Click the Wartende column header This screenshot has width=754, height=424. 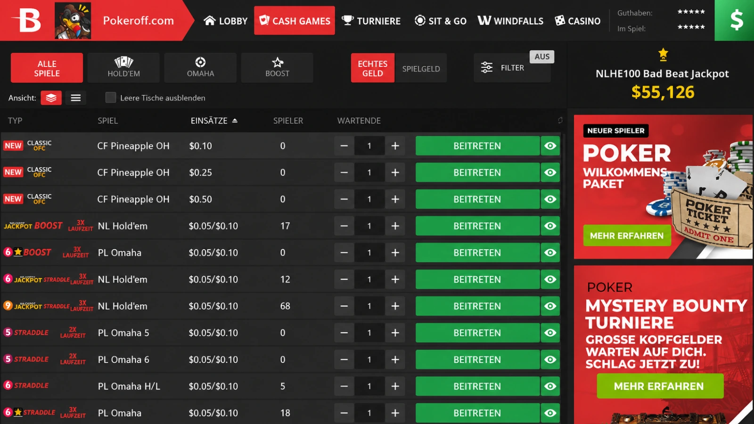359,121
